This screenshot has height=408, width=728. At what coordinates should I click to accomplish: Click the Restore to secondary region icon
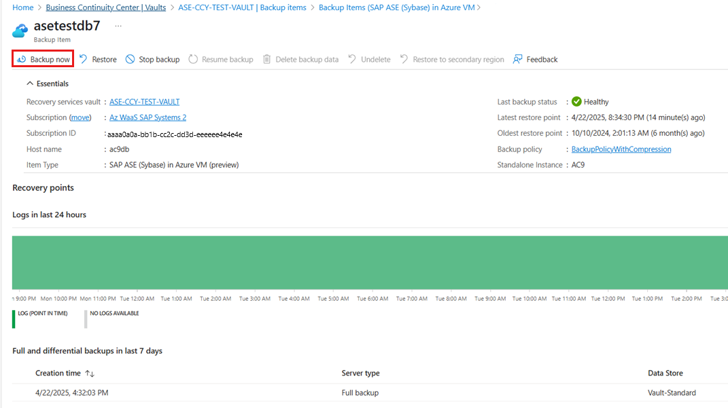click(x=404, y=59)
